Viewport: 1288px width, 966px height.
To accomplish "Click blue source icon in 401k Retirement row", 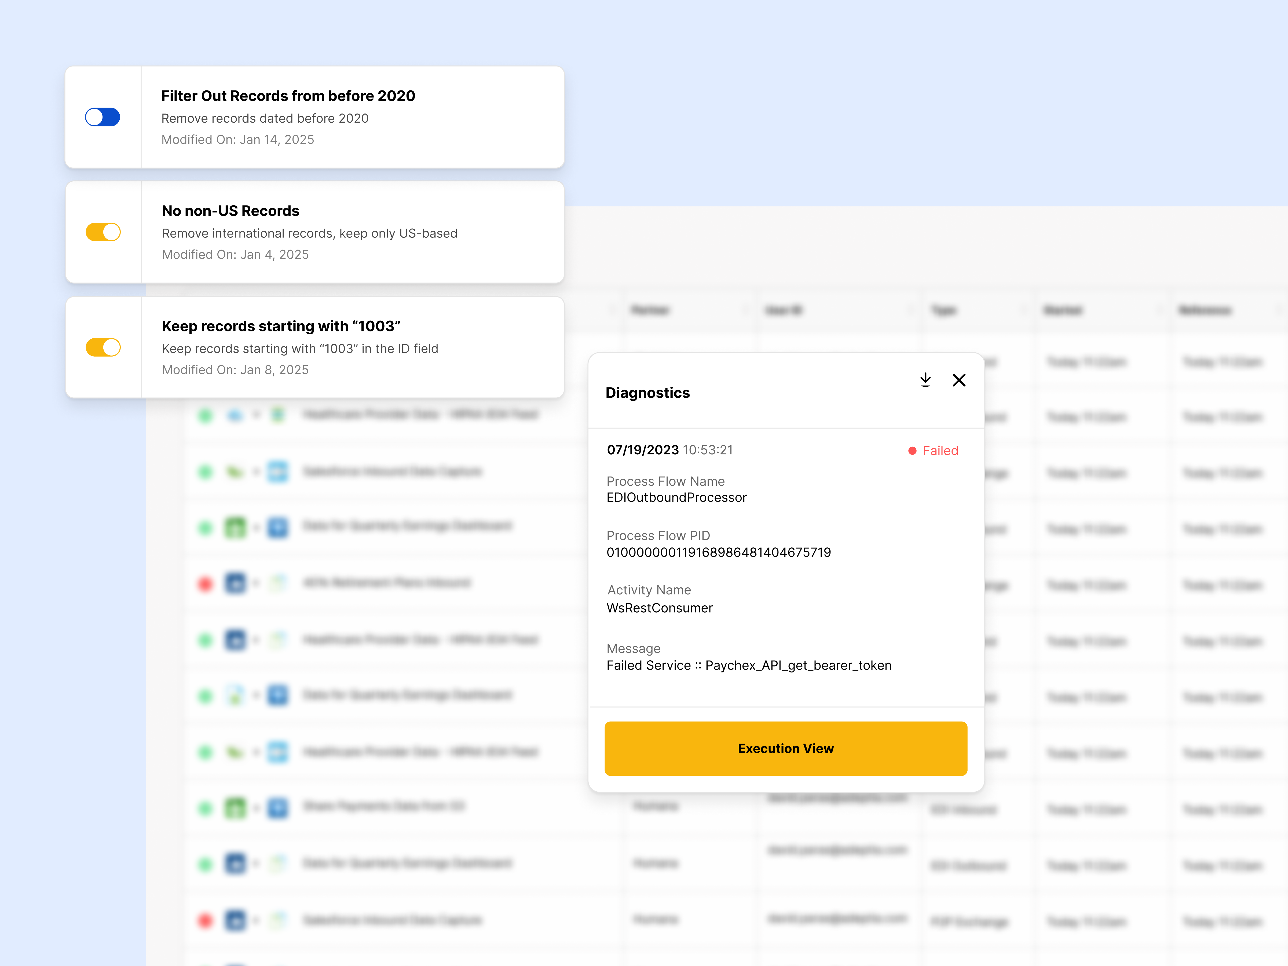I will click(235, 583).
